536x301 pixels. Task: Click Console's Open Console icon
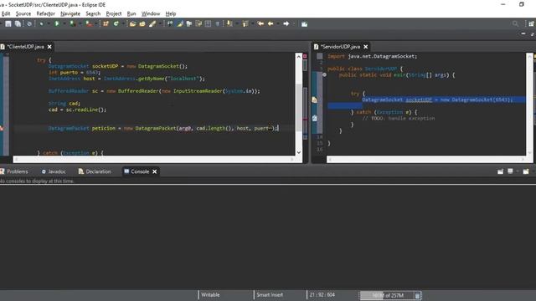[x=526, y=171]
